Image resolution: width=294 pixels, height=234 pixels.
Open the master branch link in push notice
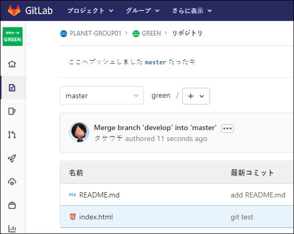156,62
